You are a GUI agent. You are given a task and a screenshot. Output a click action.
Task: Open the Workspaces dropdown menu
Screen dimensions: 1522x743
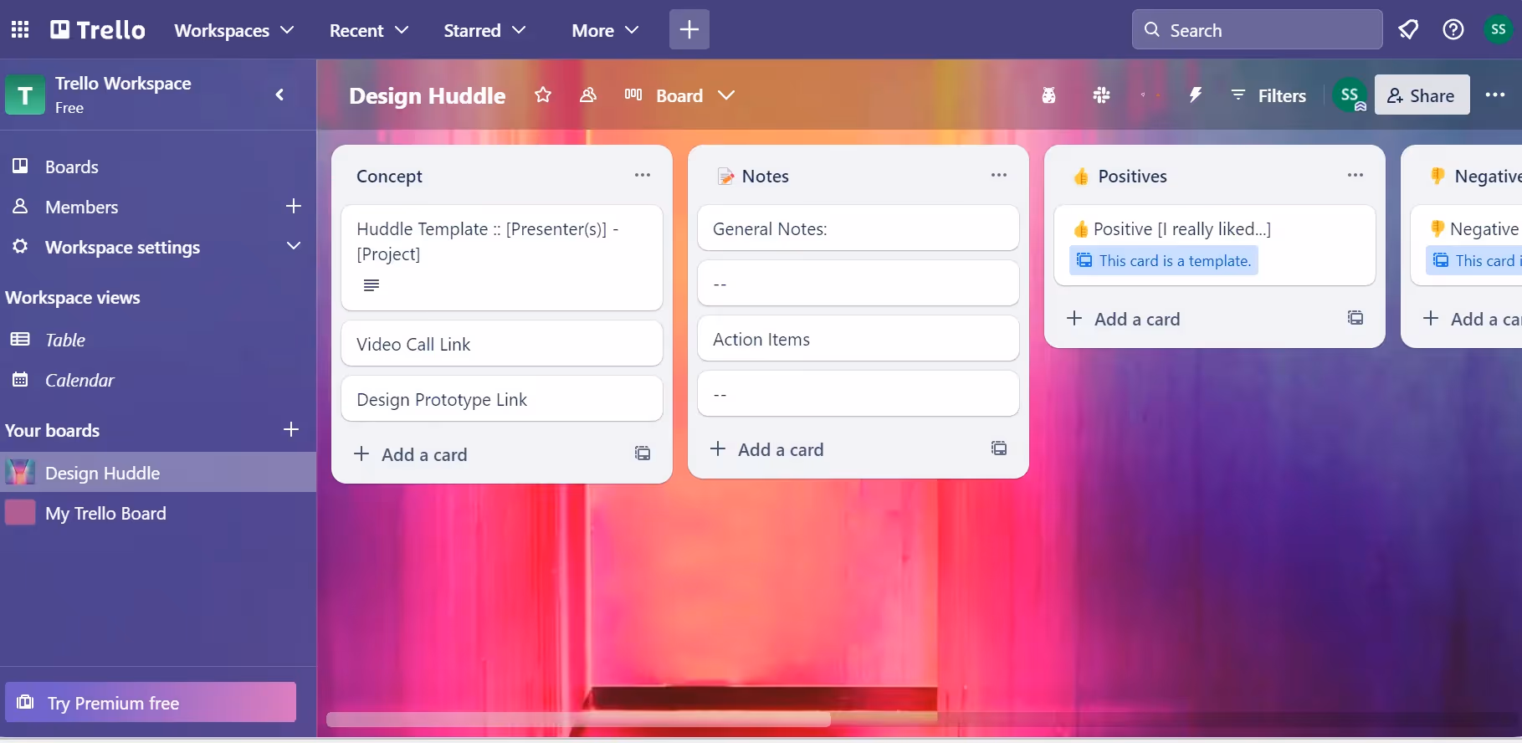click(233, 30)
